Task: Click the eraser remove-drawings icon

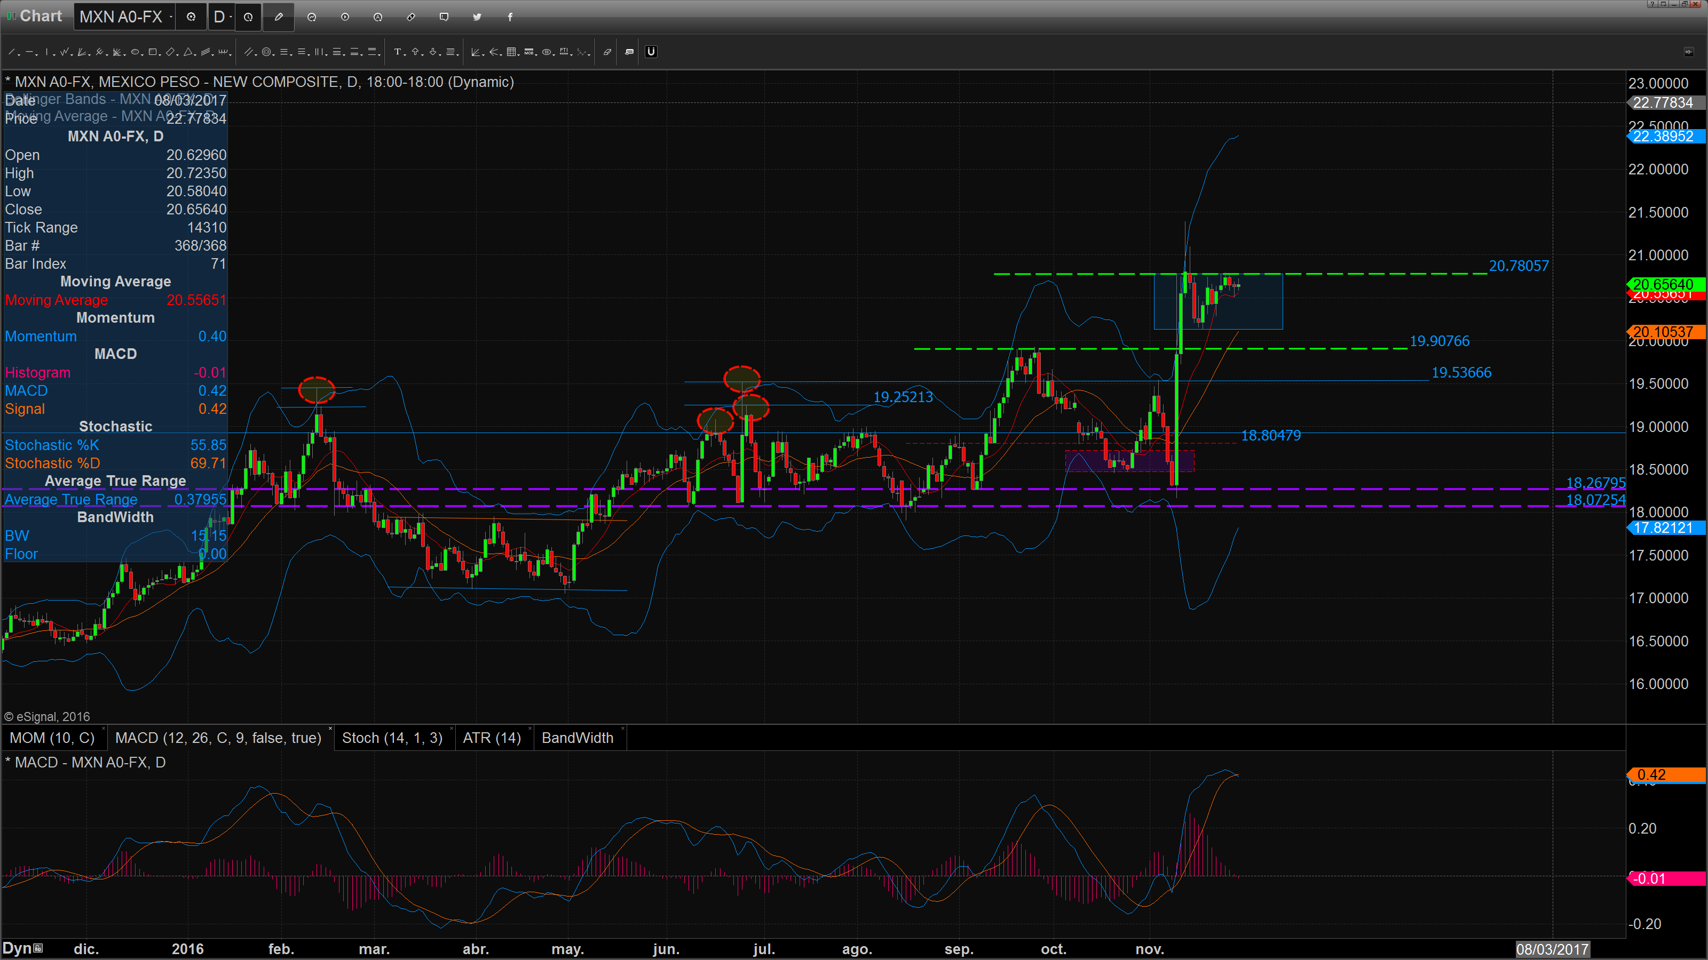Action: 607,52
